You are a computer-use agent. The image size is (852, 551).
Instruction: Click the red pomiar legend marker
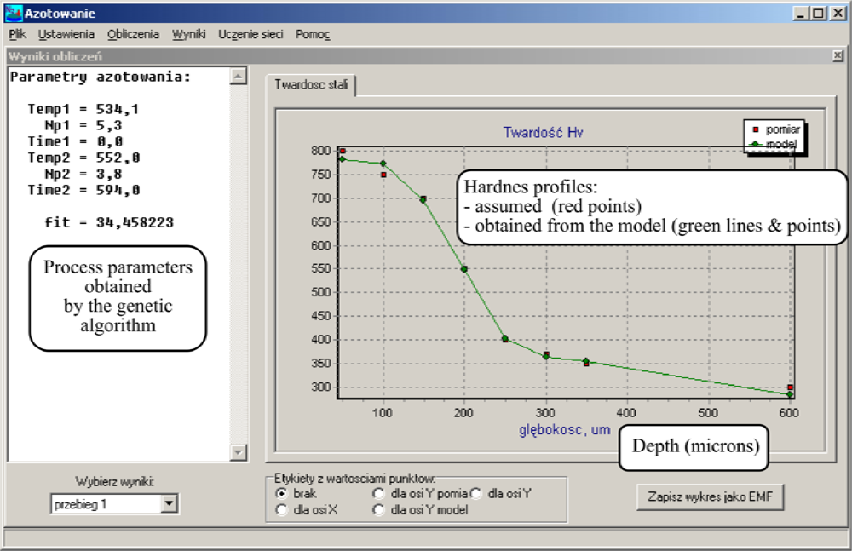pyautogui.click(x=754, y=130)
